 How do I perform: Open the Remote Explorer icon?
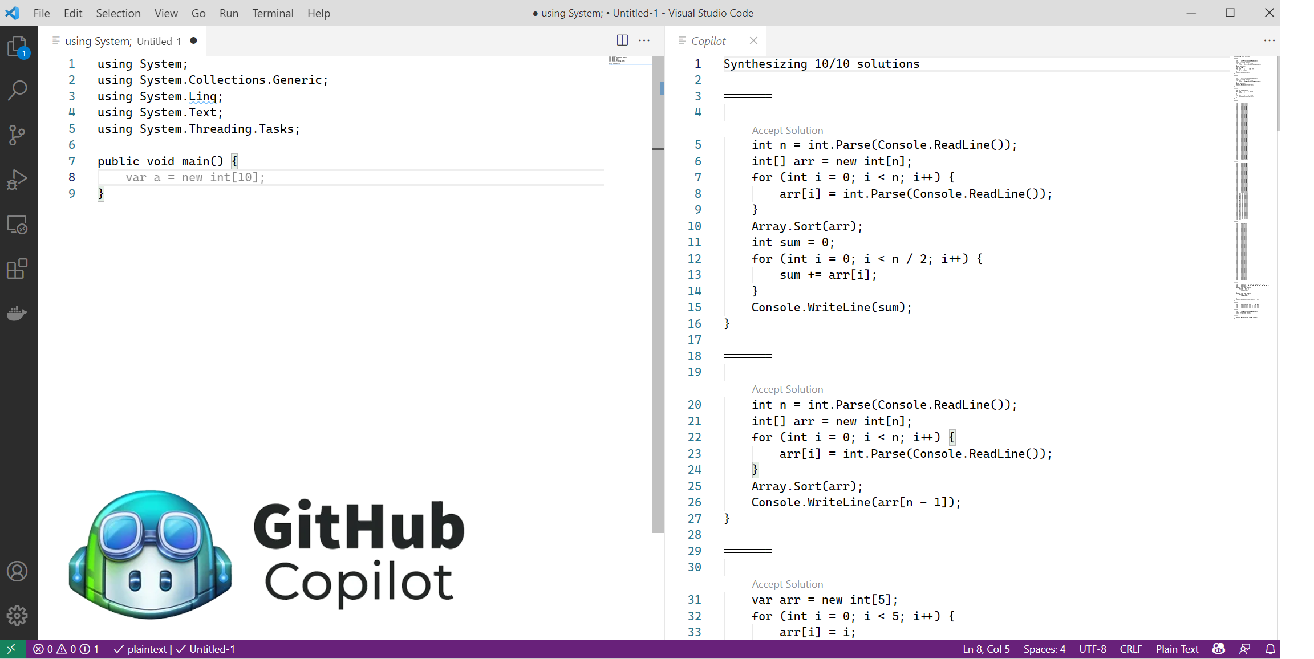(x=18, y=225)
